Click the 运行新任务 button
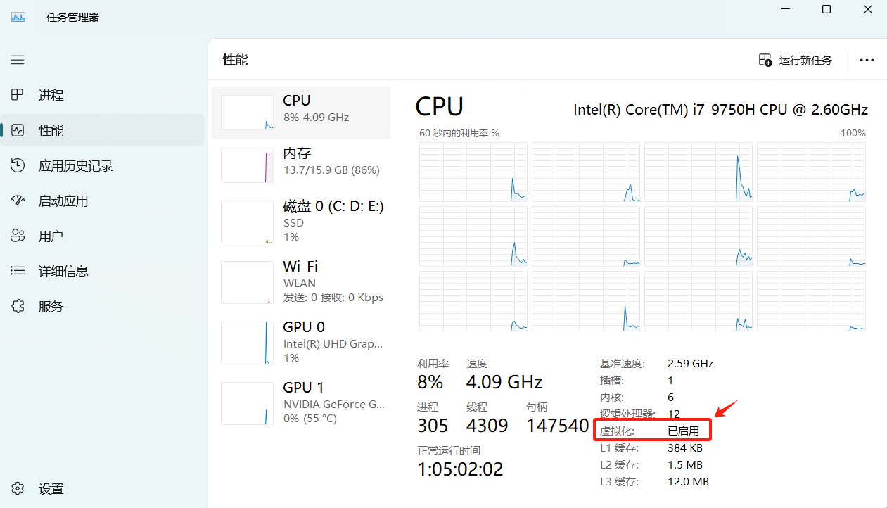The image size is (887, 508). tap(796, 60)
